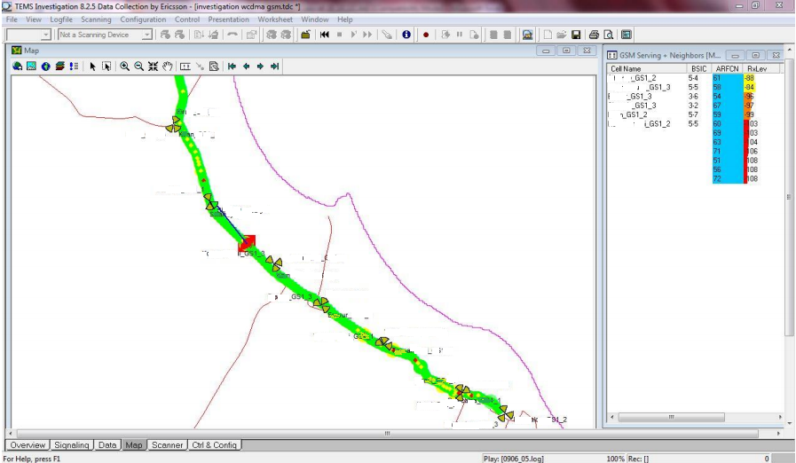This screenshot has height=463, width=796.
Task: Open Print Preview icon
Action: [608, 35]
